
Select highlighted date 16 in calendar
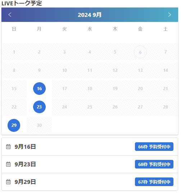(39, 89)
